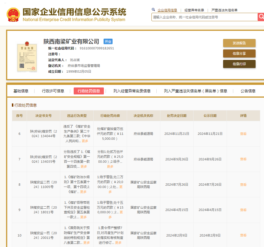Click credit code 916100007099182651
Screen dimensions: 264x247
tap(97, 48)
